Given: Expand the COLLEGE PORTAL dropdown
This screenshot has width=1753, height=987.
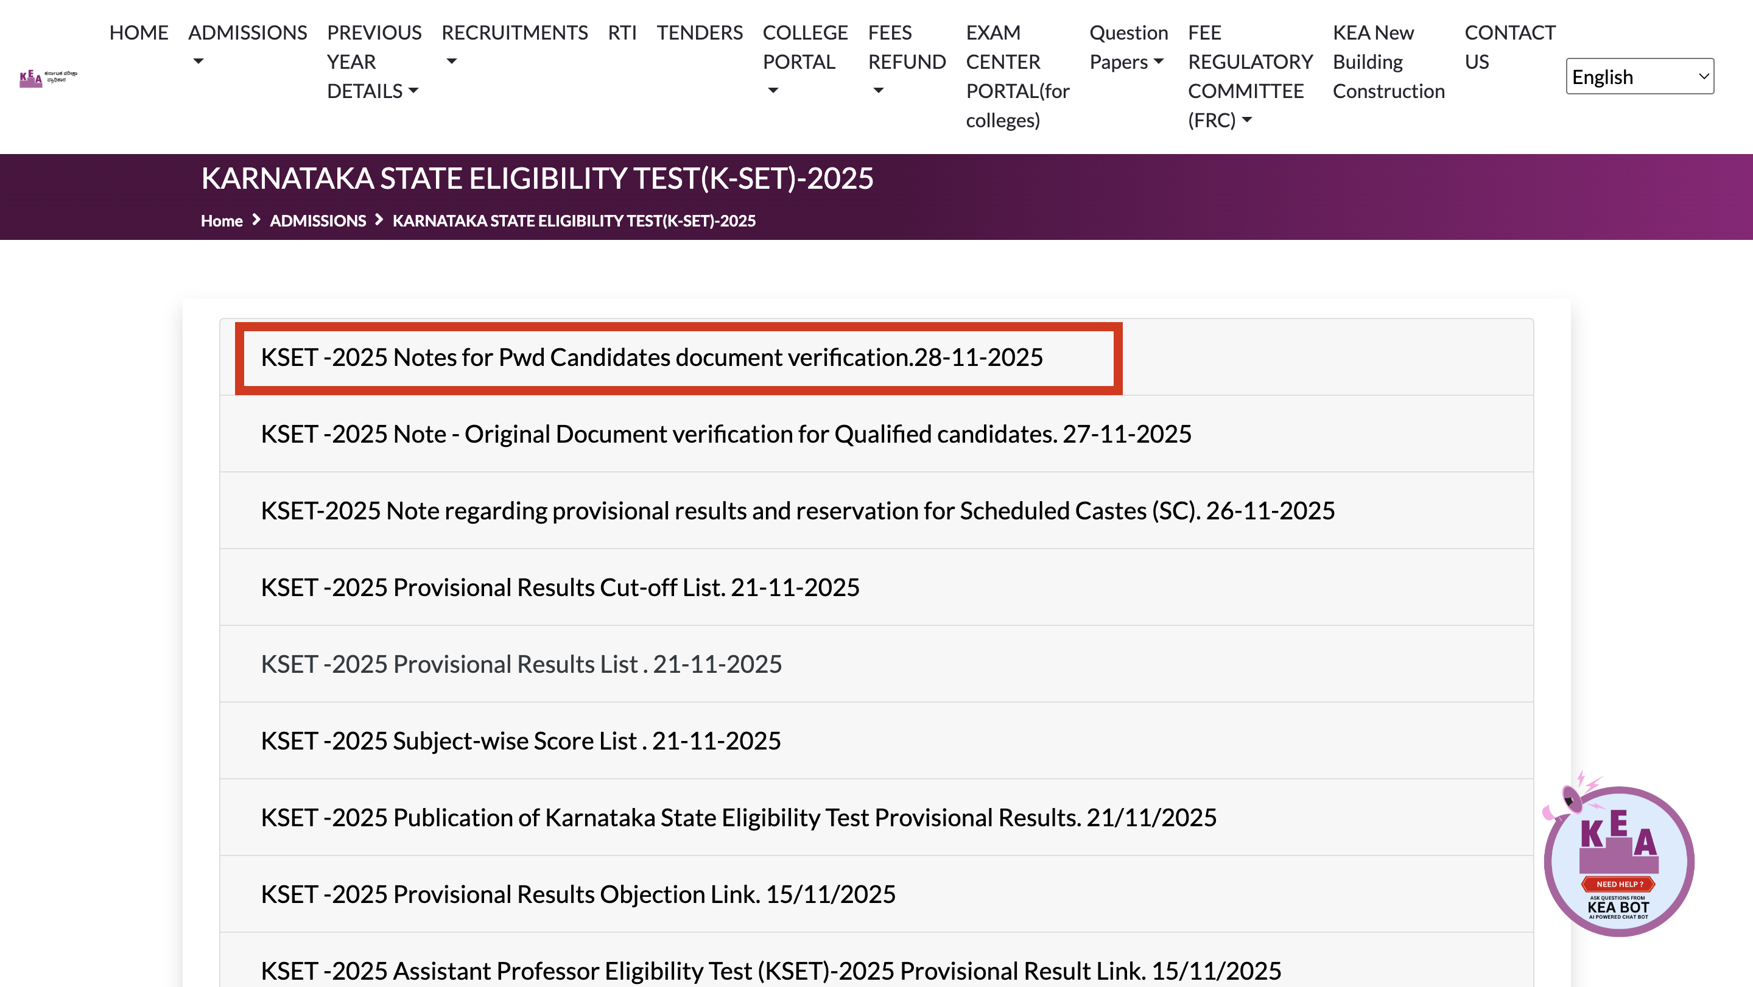Looking at the screenshot, I should (805, 61).
